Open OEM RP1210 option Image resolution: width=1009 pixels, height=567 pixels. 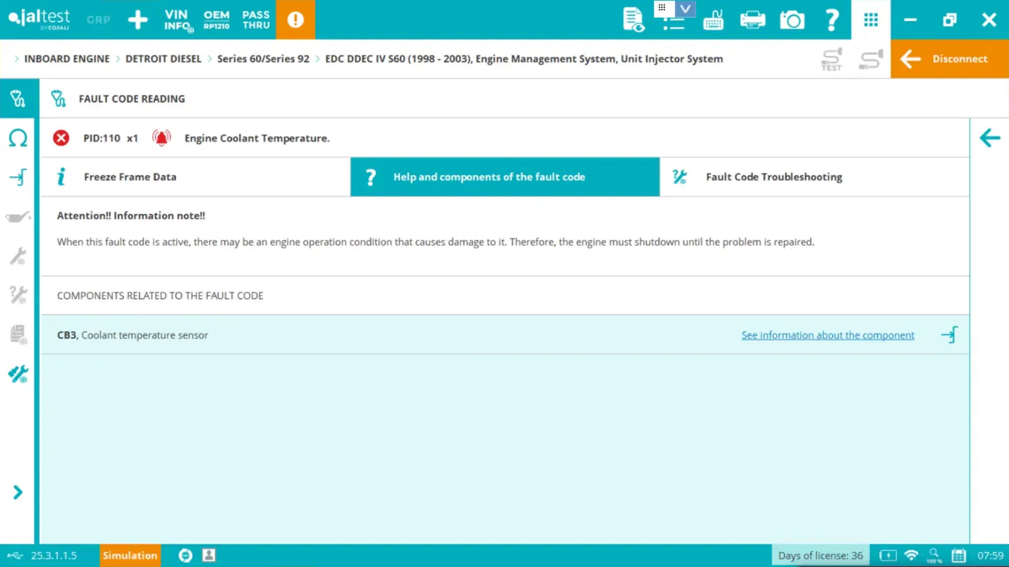tap(216, 20)
